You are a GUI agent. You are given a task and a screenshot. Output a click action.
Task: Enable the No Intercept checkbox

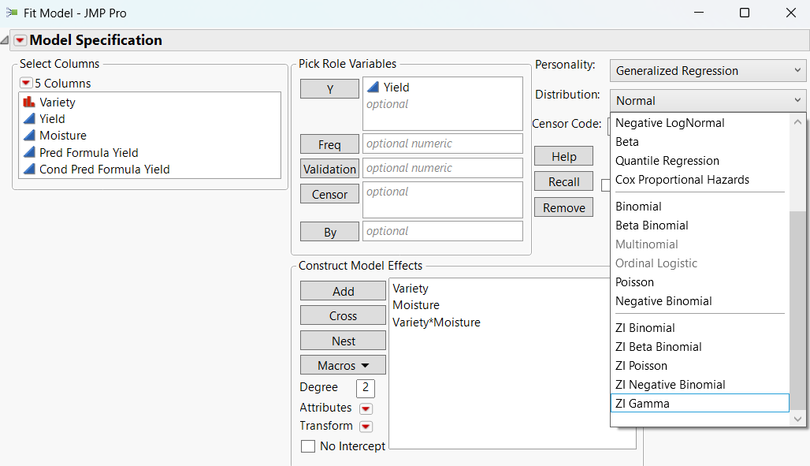pyautogui.click(x=308, y=446)
